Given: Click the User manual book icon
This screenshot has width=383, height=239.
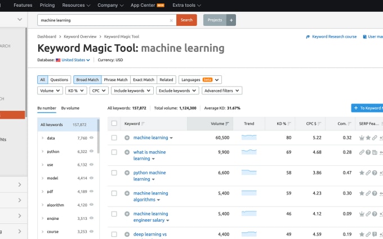Looking at the screenshot, I should click(x=364, y=37).
